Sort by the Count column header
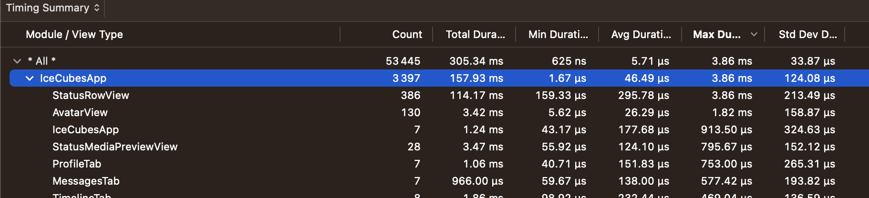 tap(407, 34)
